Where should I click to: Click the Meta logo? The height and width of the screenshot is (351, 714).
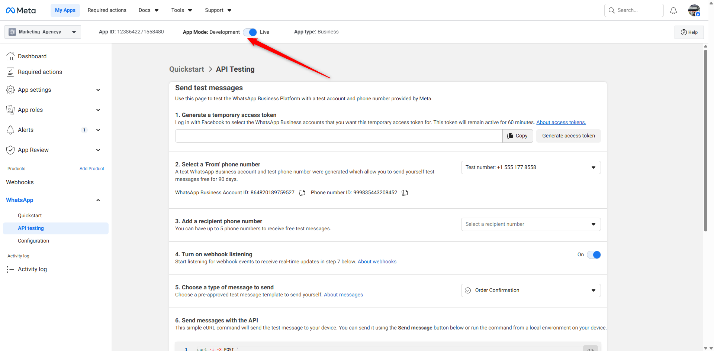coord(21,10)
